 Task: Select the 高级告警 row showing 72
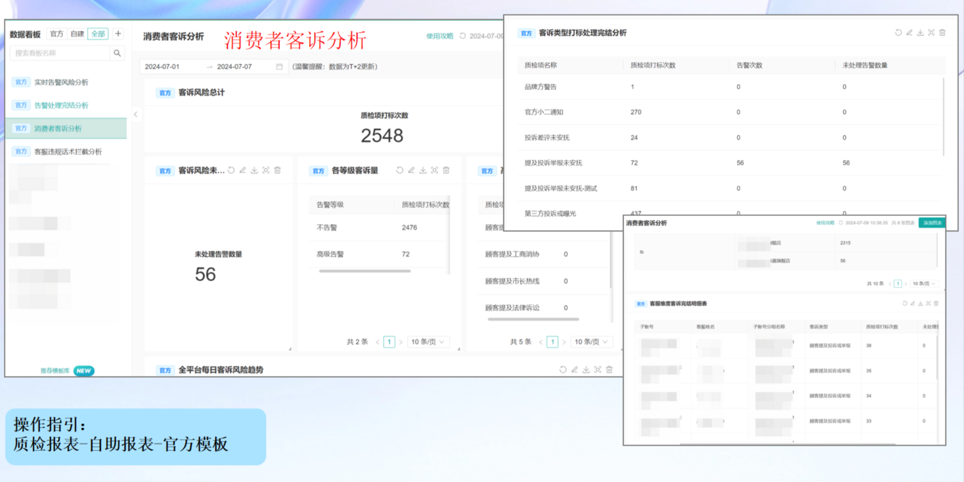point(379,254)
